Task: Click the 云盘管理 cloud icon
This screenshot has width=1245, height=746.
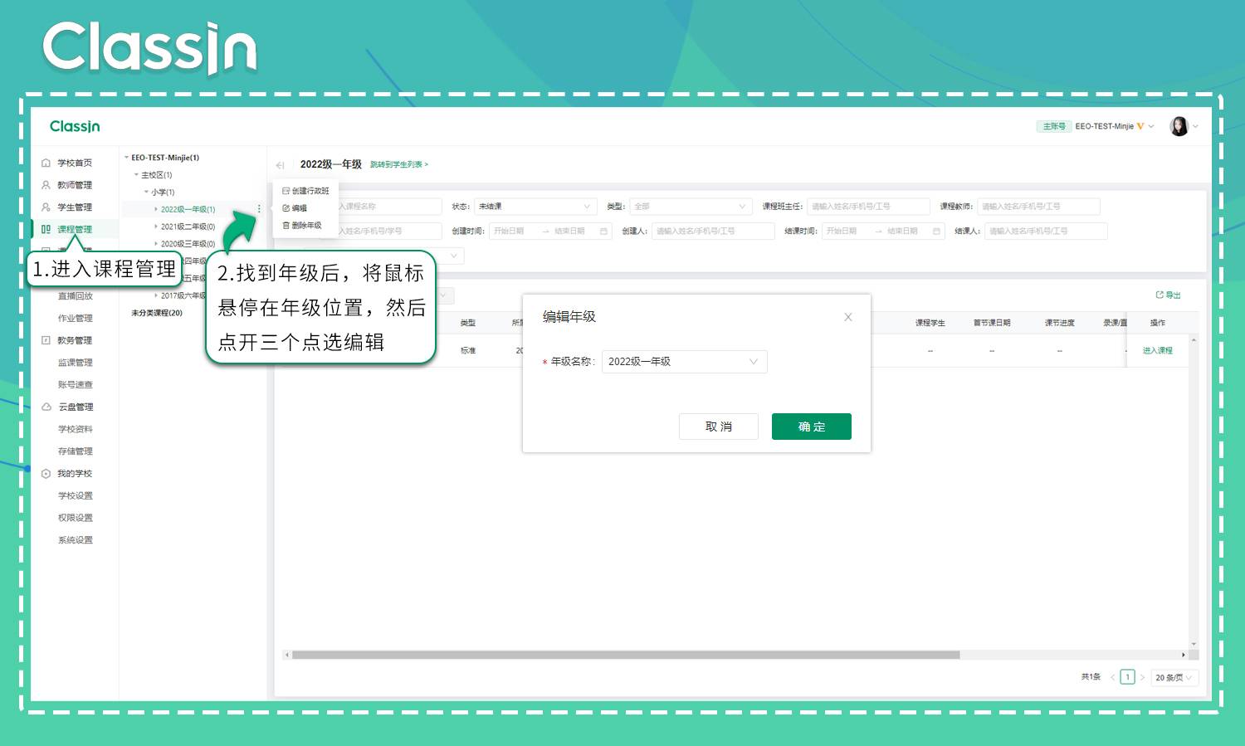Action: click(x=46, y=407)
